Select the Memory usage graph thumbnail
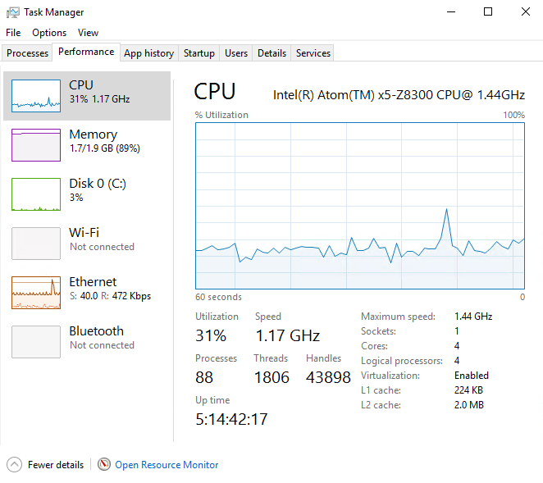This screenshot has width=543, height=483. 36,145
